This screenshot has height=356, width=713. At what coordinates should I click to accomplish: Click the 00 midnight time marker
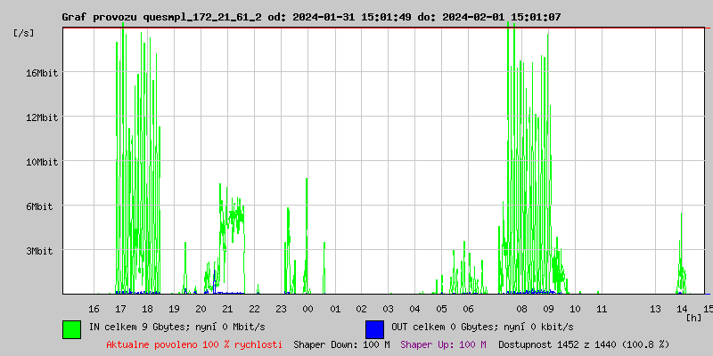307,309
